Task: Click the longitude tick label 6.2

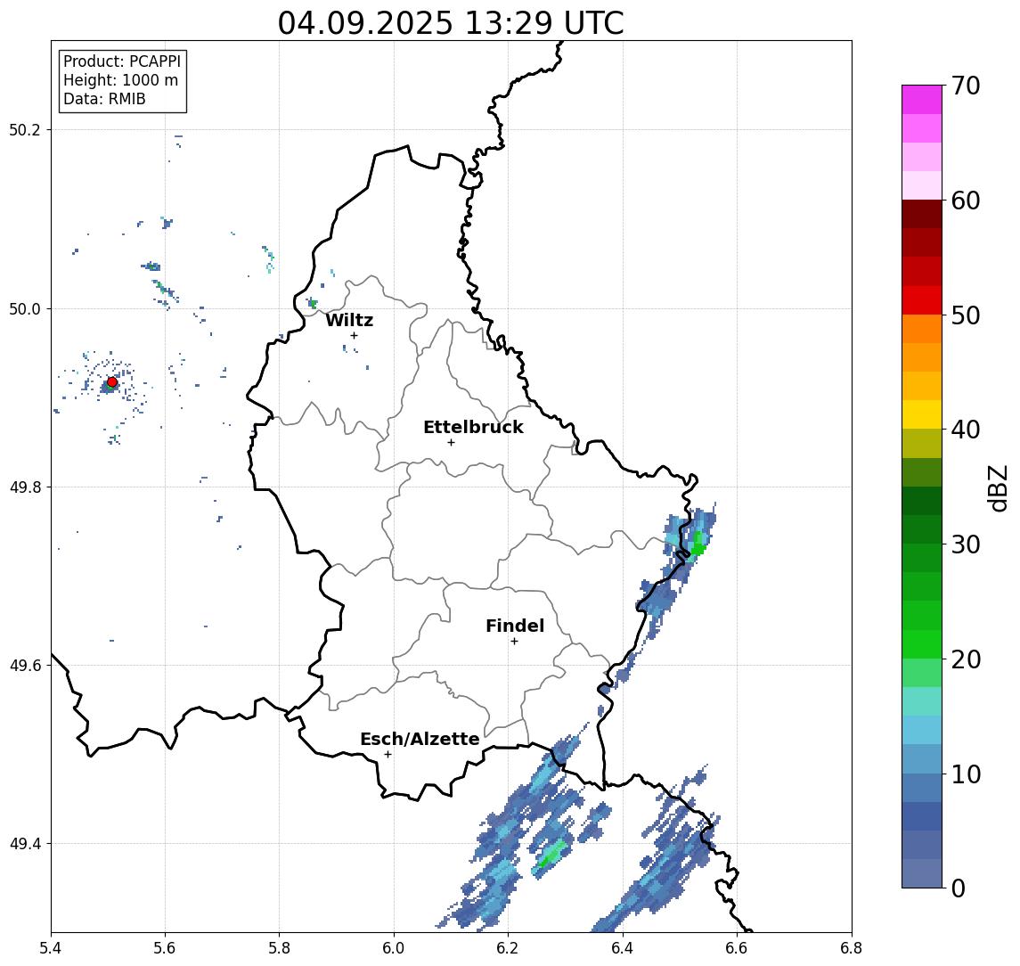Action: 508,948
